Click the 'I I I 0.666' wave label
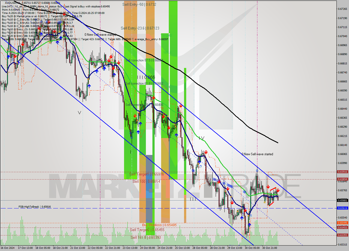The height and width of the screenshot is (251, 349). coord(146,77)
